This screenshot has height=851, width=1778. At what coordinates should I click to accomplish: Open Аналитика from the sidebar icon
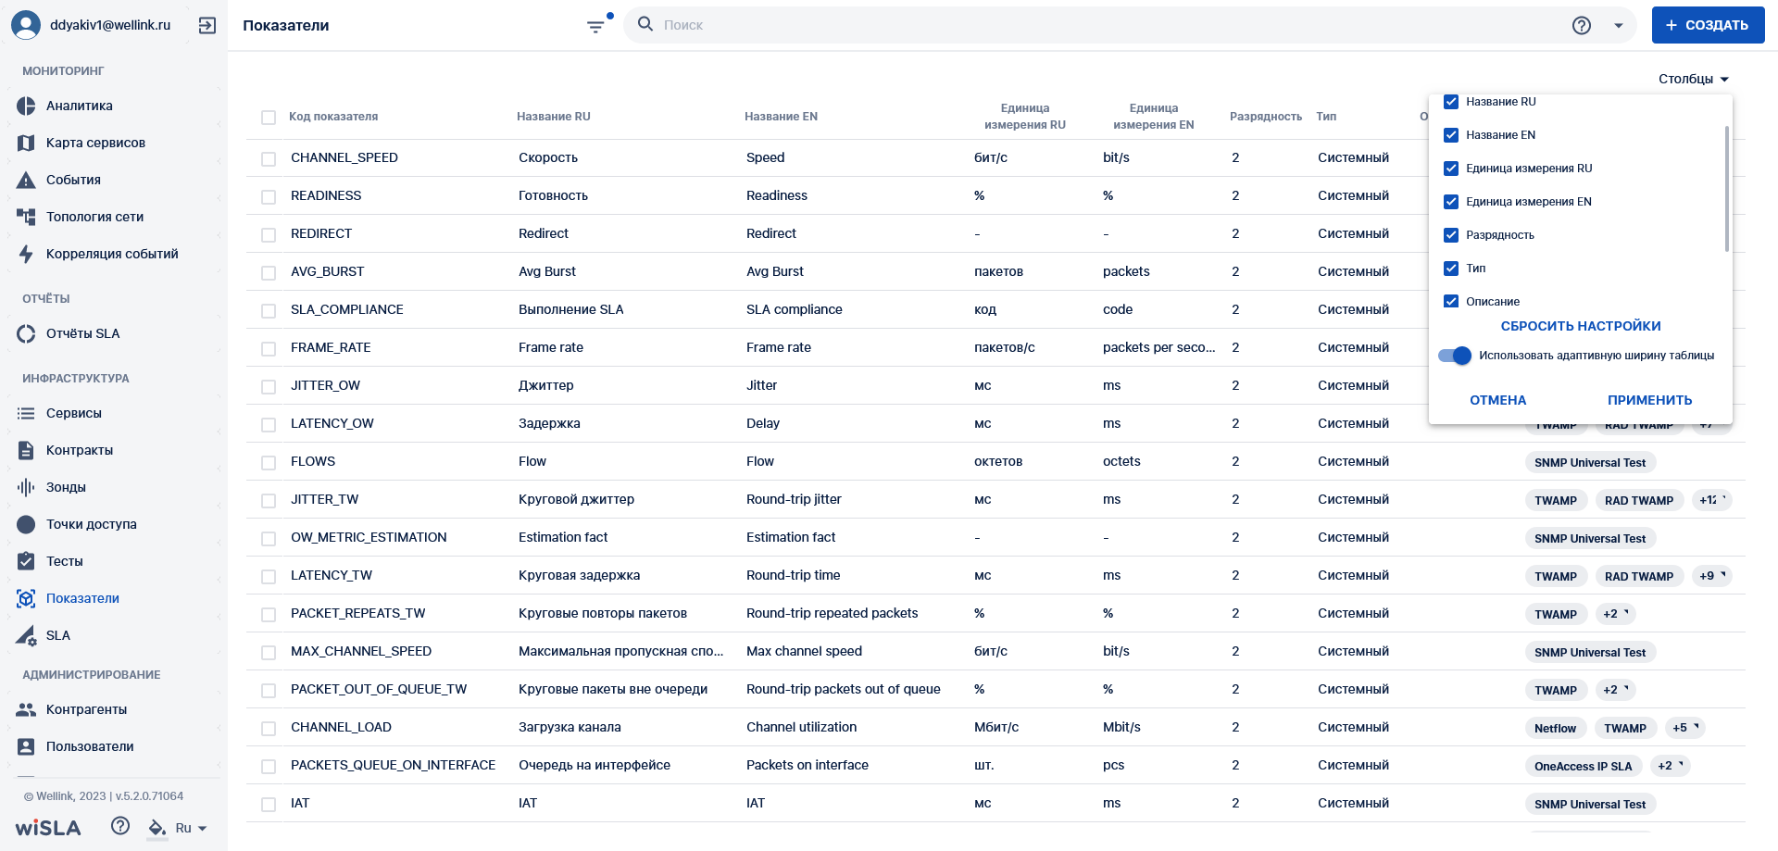click(x=26, y=106)
